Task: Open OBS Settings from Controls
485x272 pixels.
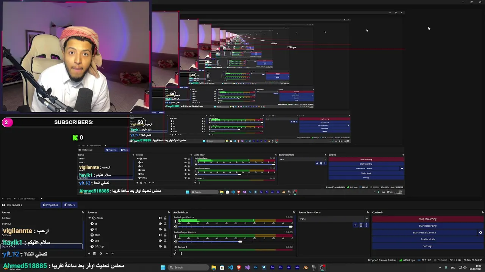Action: click(x=427, y=246)
